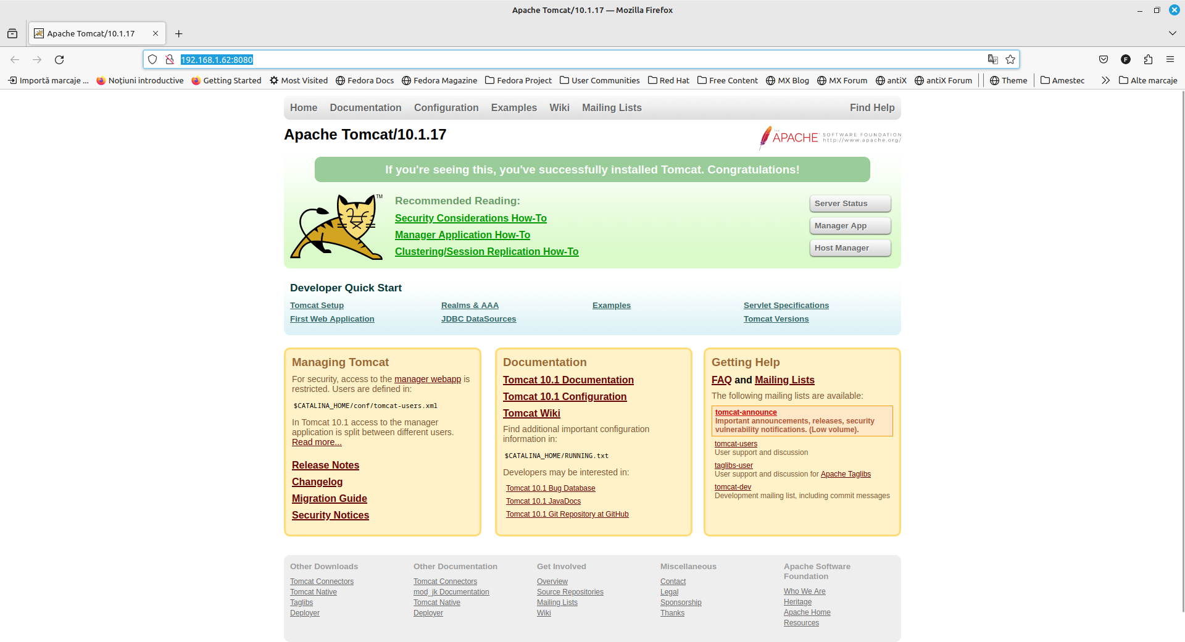Open the Theme bookmark
1185x642 pixels.
(1008, 80)
